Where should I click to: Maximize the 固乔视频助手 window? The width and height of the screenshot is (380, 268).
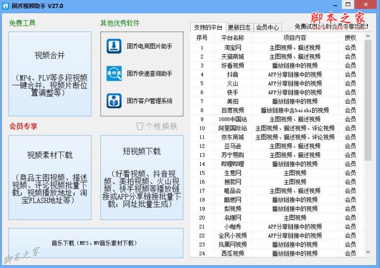coord(348,5)
